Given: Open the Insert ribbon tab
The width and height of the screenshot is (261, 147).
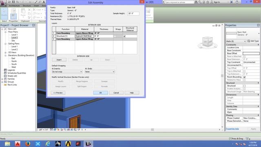Looking at the screenshot, I should click(x=36, y=6).
